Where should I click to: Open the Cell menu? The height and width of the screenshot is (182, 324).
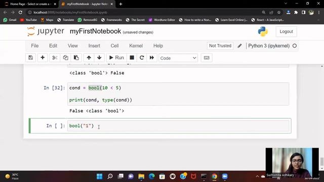click(x=115, y=46)
